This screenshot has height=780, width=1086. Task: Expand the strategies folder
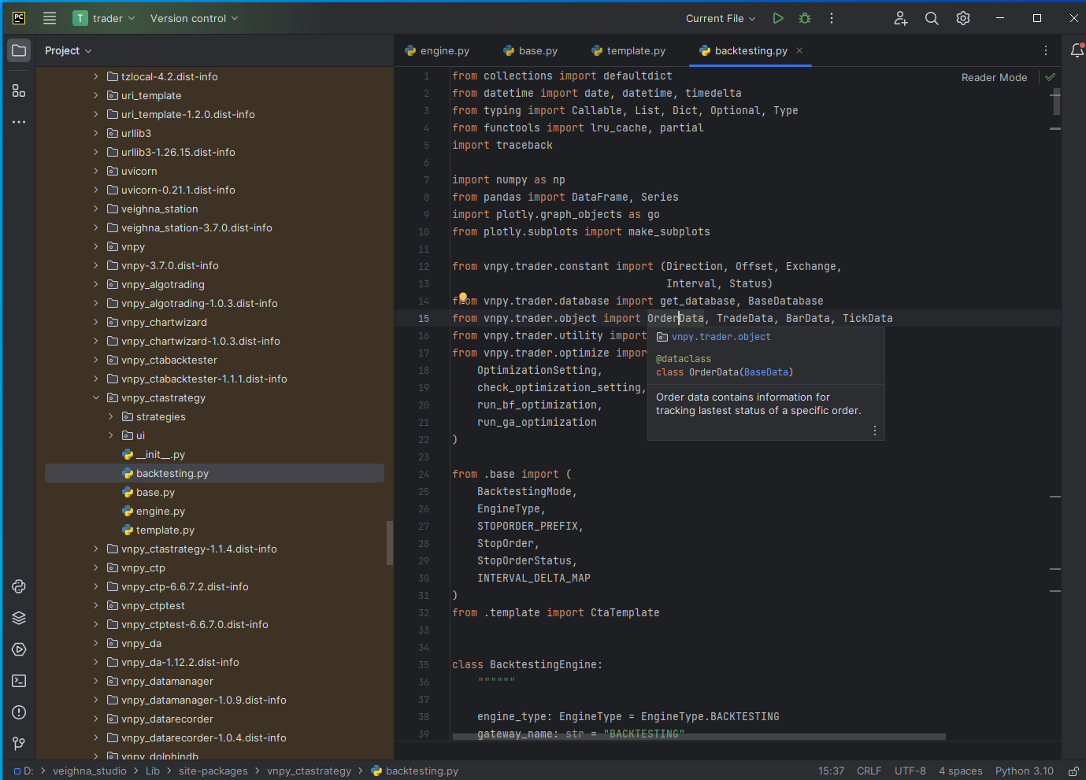(111, 416)
